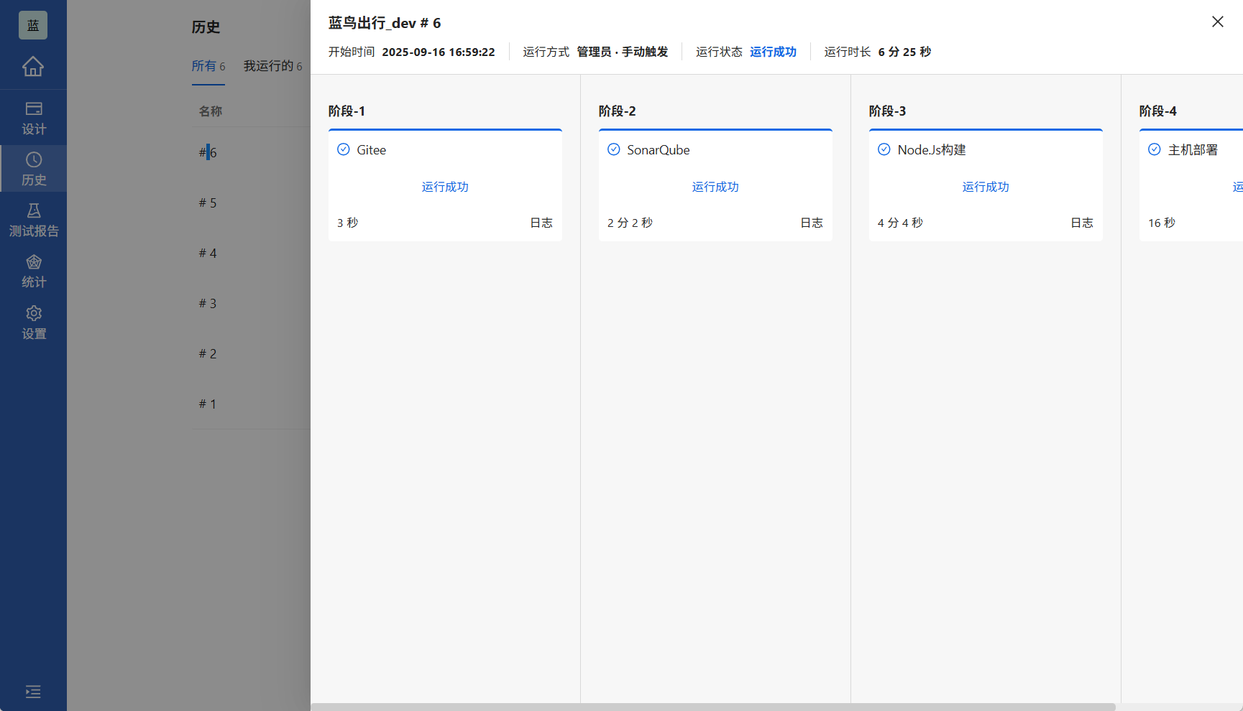
Task: Select run # 1 from history list
Action: tap(207, 404)
